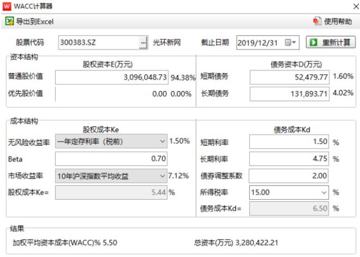This screenshot has height=257, width=360.
Task: Expand the 市场收益率 dropdown
Action: (x=163, y=176)
